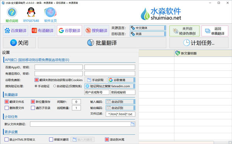Open the 疑点说明 help question-mark icon
The image size is (232, 144).
(x=12, y=12)
